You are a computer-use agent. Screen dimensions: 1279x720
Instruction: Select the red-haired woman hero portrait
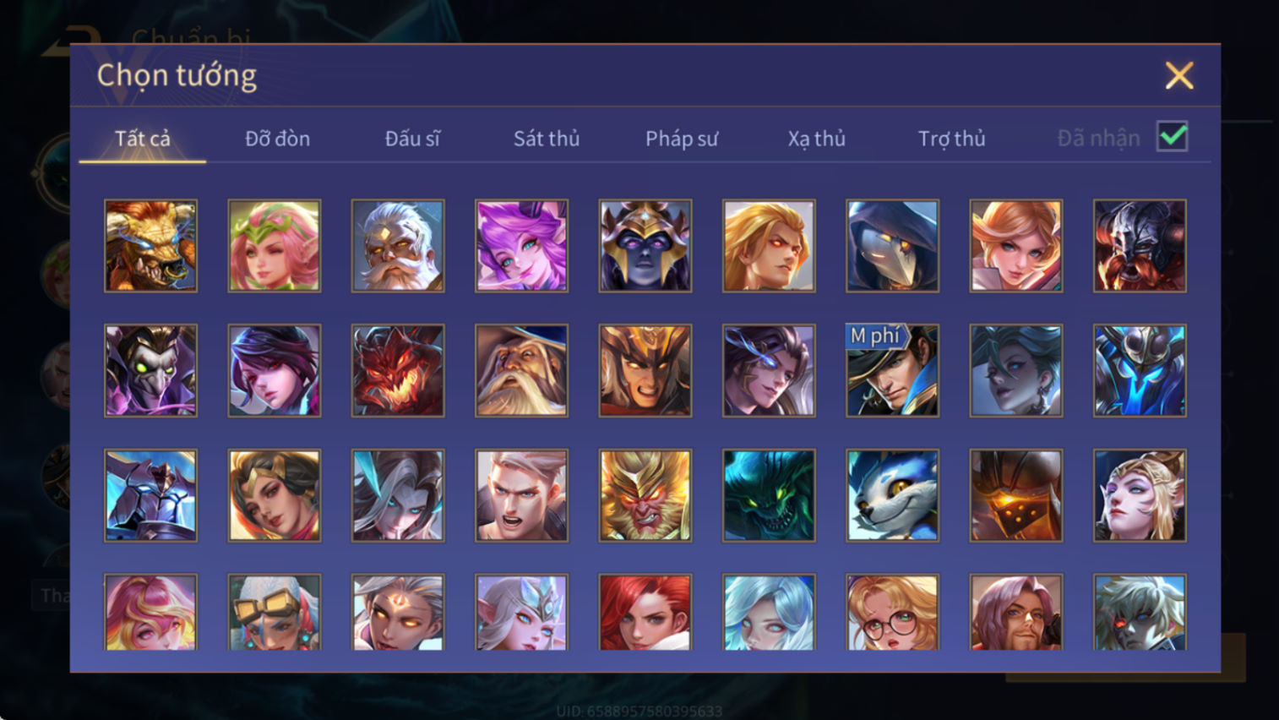645,613
